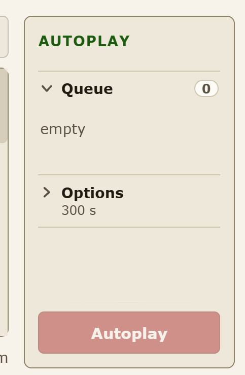This screenshot has width=245, height=375.
Task: Click the queue count badge showing 0
Action: point(206,89)
